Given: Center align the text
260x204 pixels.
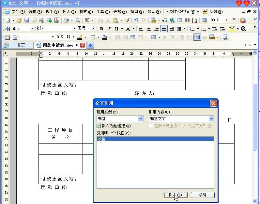Looking at the screenshot, I should (149, 29).
